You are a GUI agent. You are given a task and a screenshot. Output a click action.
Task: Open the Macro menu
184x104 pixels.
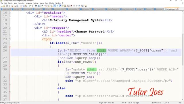pos(42,3)
